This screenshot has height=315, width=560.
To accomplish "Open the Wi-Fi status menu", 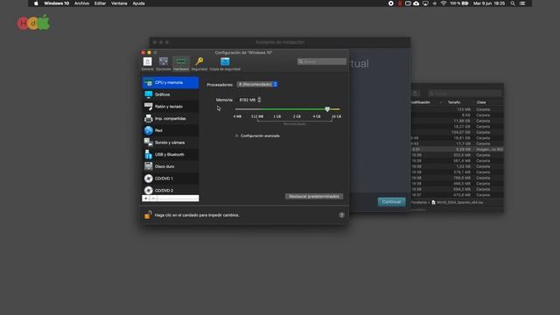I will pyautogui.click(x=444, y=3).
